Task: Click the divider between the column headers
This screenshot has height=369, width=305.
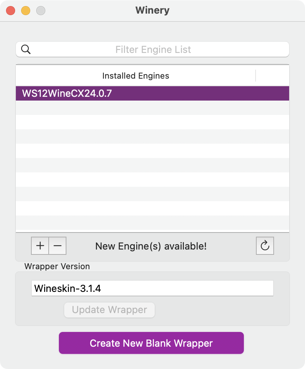Action: 256,76
